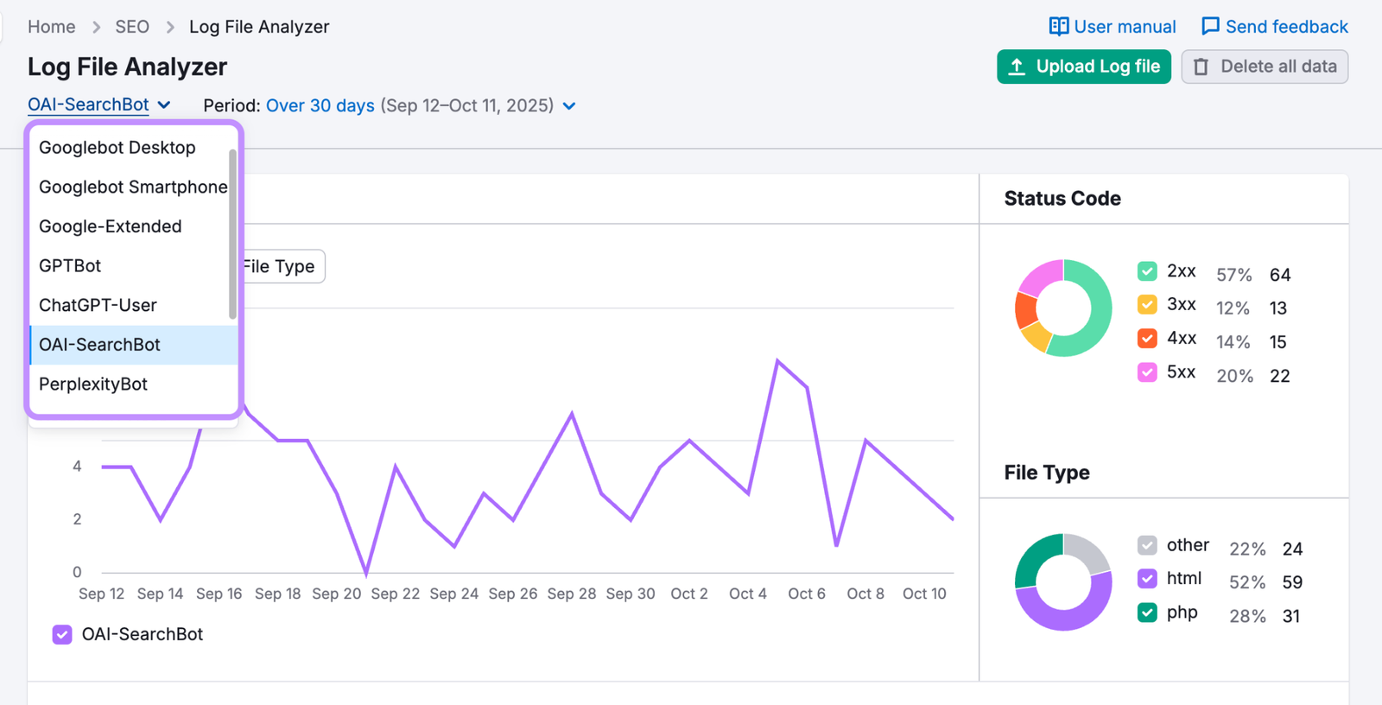Click the 'Status Code' panel heading

pos(1062,199)
